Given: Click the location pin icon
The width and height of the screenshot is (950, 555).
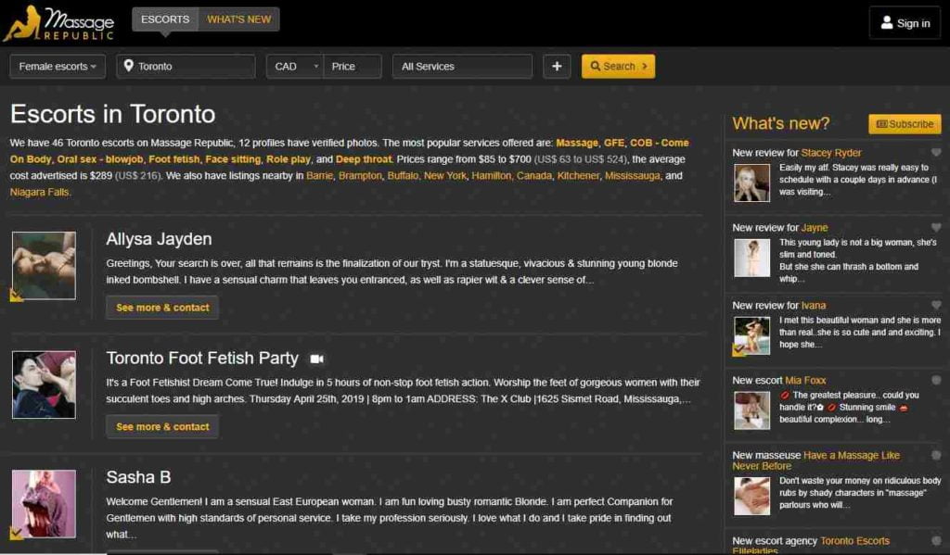Looking at the screenshot, I should pyautogui.click(x=128, y=66).
